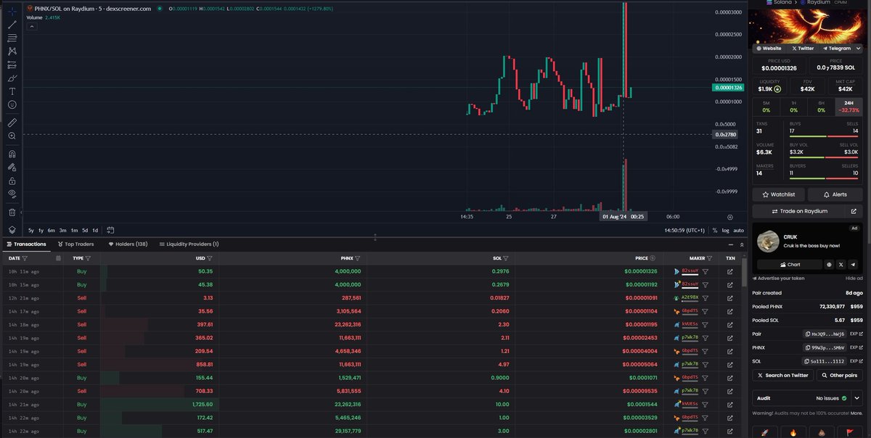The width and height of the screenshot is (871, 438).
Task: Open the forecasting and measurement tools
Action: 12,65
